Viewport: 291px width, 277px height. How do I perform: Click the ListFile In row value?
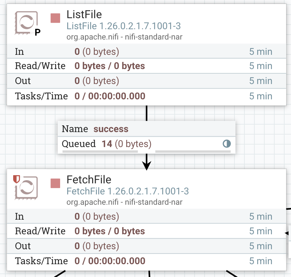(x=97, y=52)
